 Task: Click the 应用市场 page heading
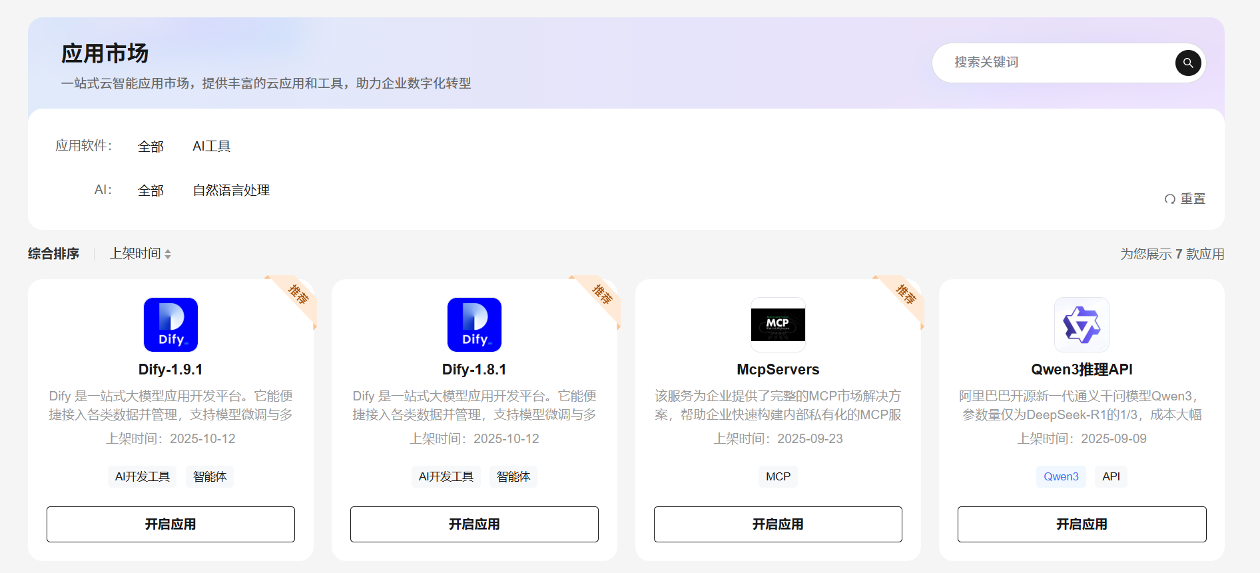pyautogui.click(x=105, y=54)
